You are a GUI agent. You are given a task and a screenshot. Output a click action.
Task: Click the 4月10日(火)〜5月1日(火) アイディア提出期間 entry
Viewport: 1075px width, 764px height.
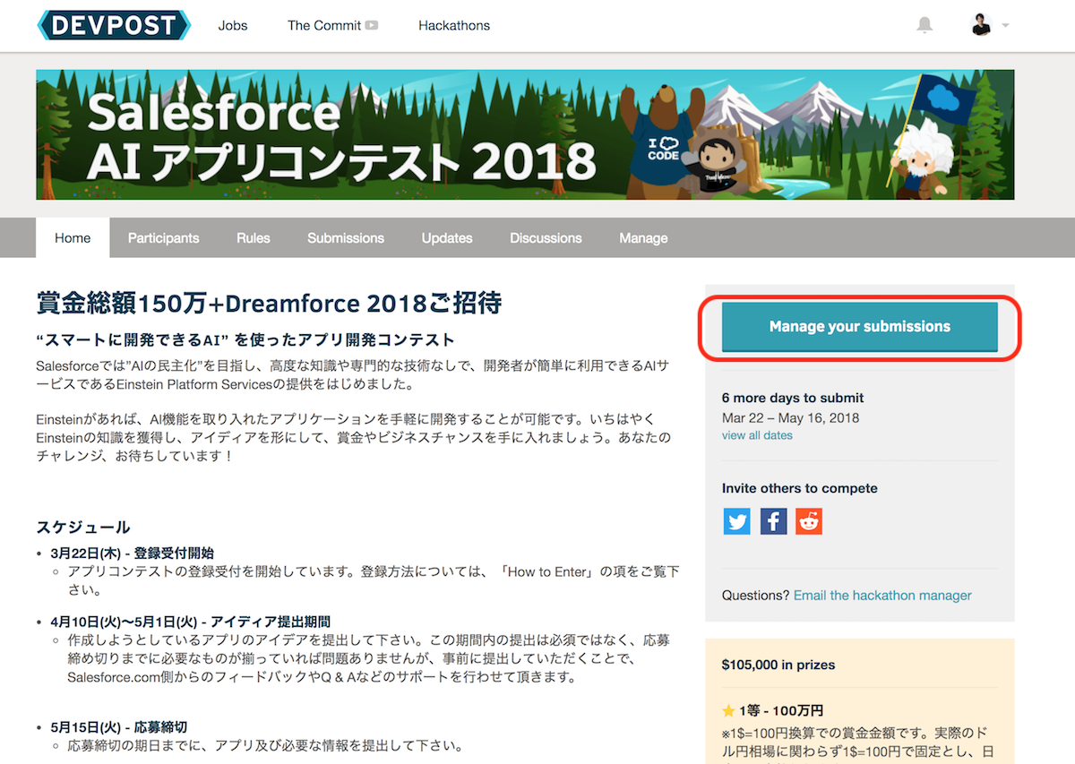coord(191,621)
